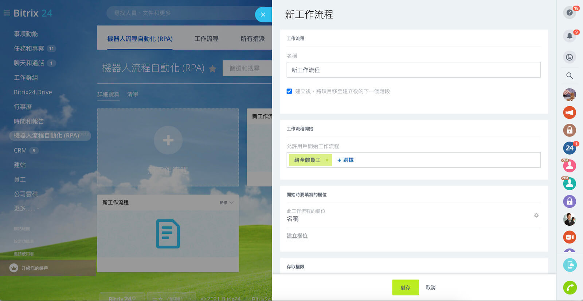Open 事項動態 in left menu
This screenshot has height=301, width=583.
tap(26, 34)
